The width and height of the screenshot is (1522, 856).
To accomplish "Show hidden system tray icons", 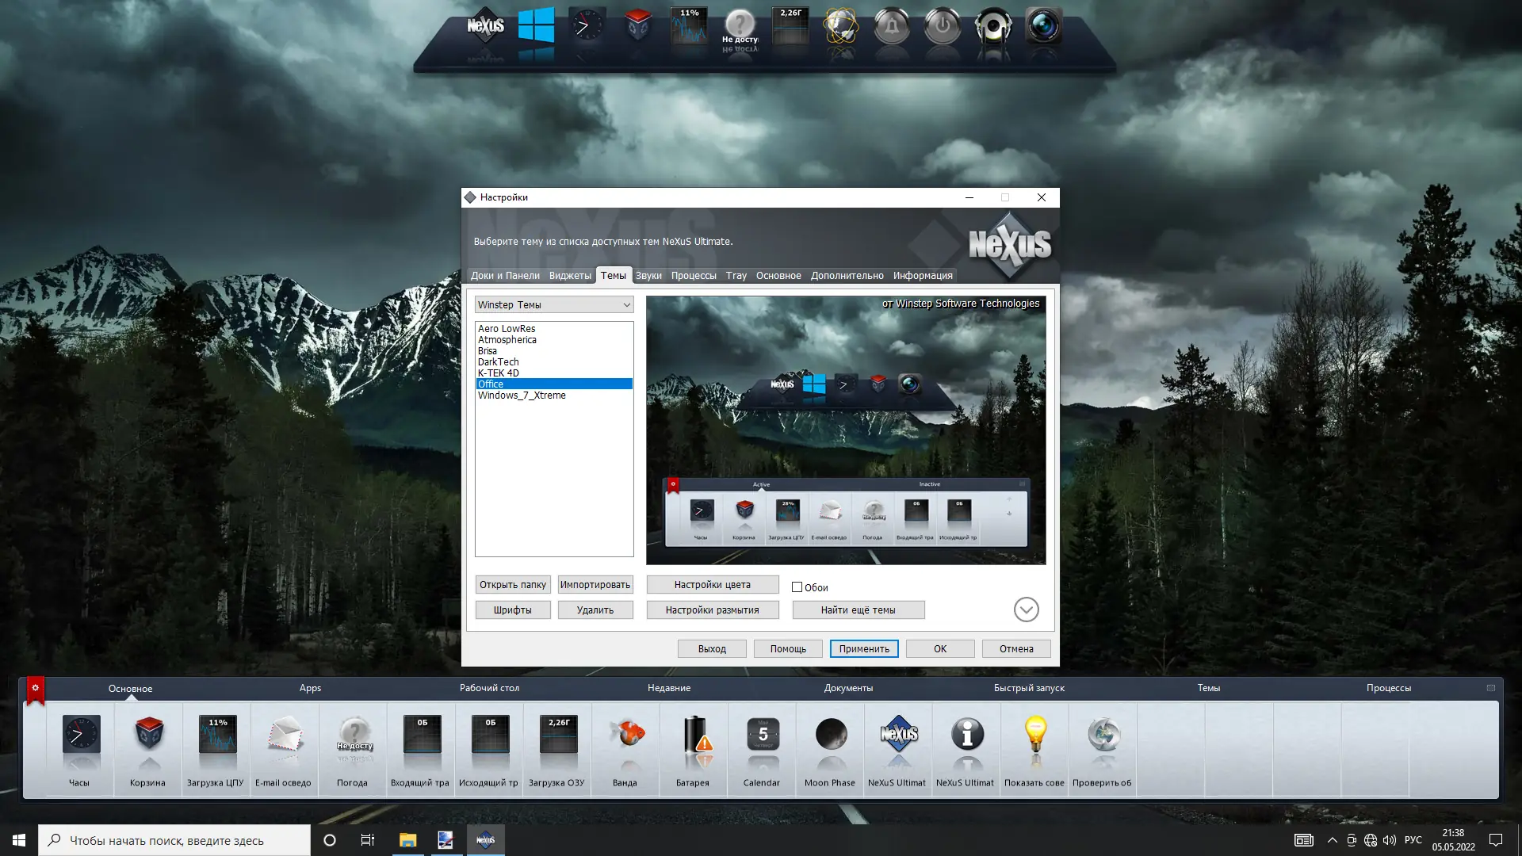I will pyautogui.click(x=1332, y=840).
